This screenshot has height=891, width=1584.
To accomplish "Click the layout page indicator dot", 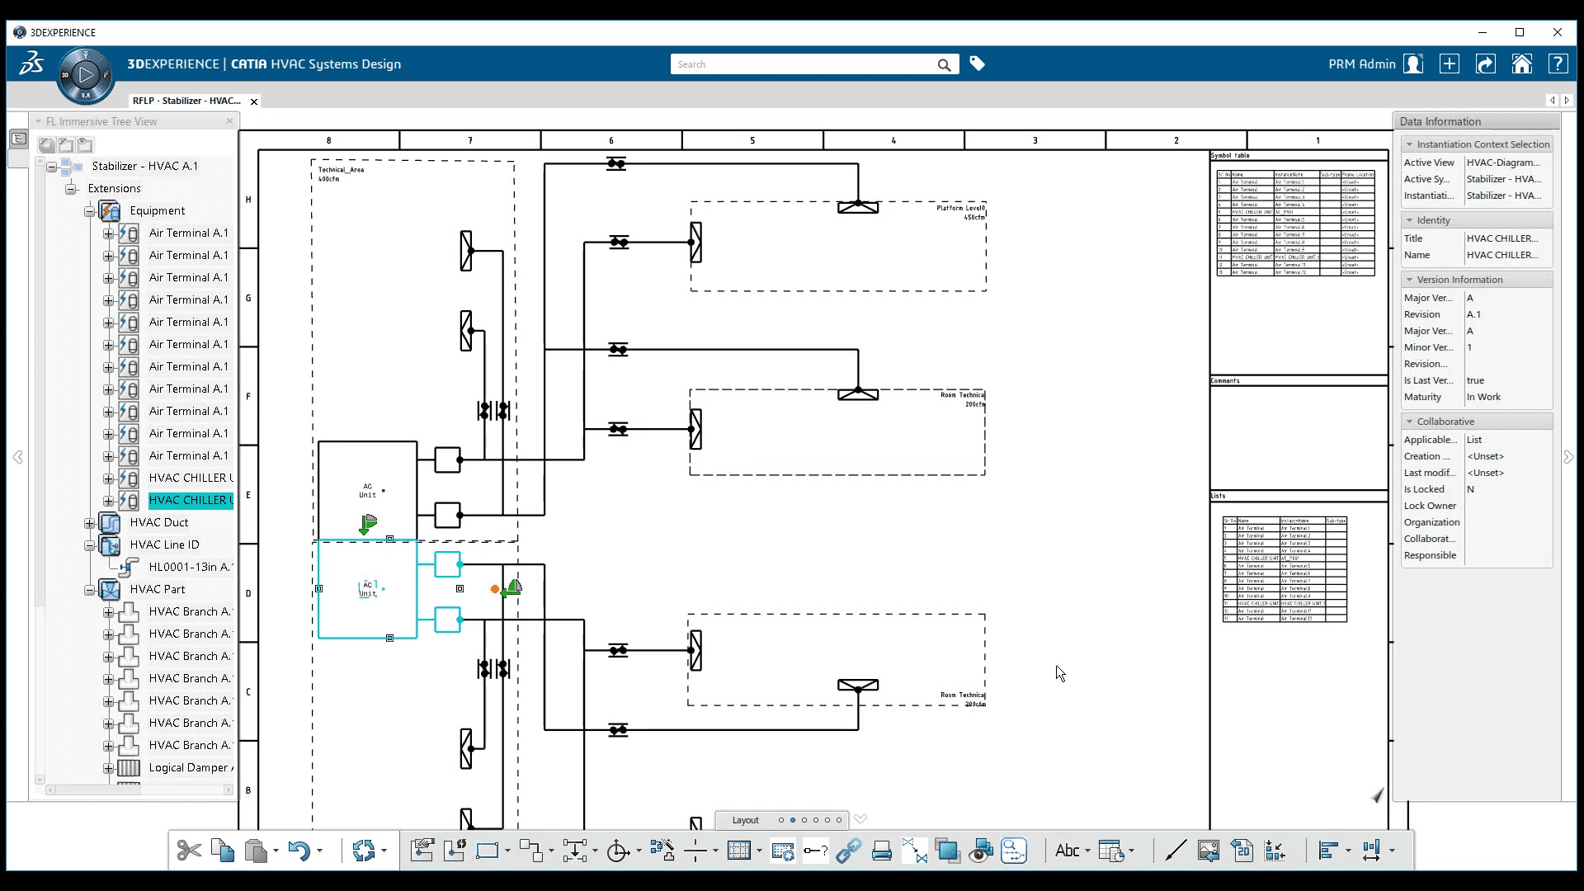I will (x=793, y=820).
